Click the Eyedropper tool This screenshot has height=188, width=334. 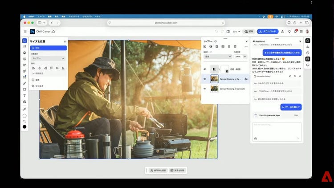point(24,109)
